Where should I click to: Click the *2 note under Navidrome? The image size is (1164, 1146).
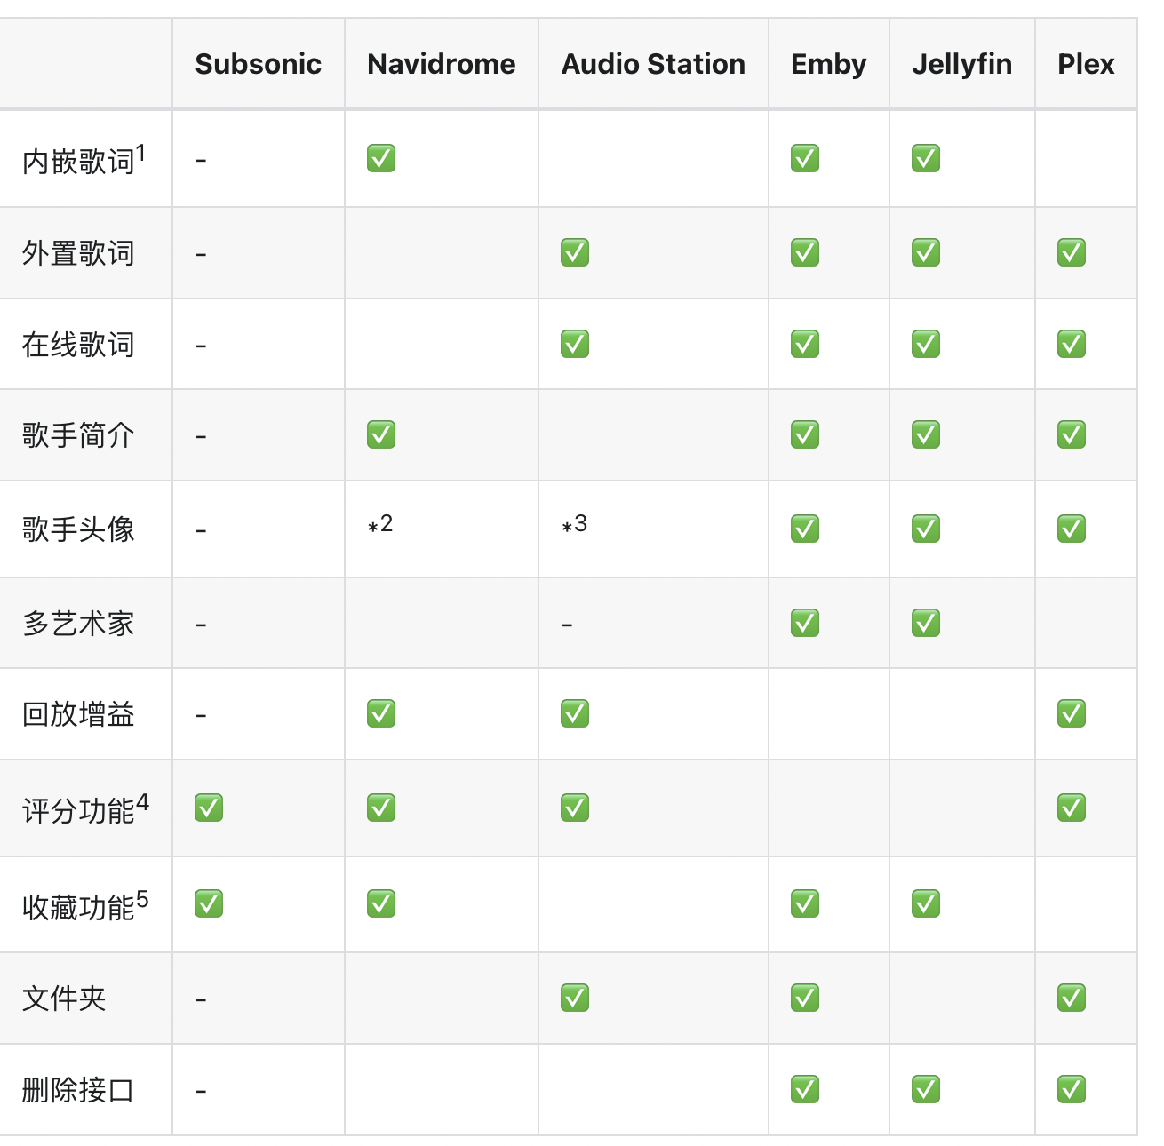pos(380,524)
